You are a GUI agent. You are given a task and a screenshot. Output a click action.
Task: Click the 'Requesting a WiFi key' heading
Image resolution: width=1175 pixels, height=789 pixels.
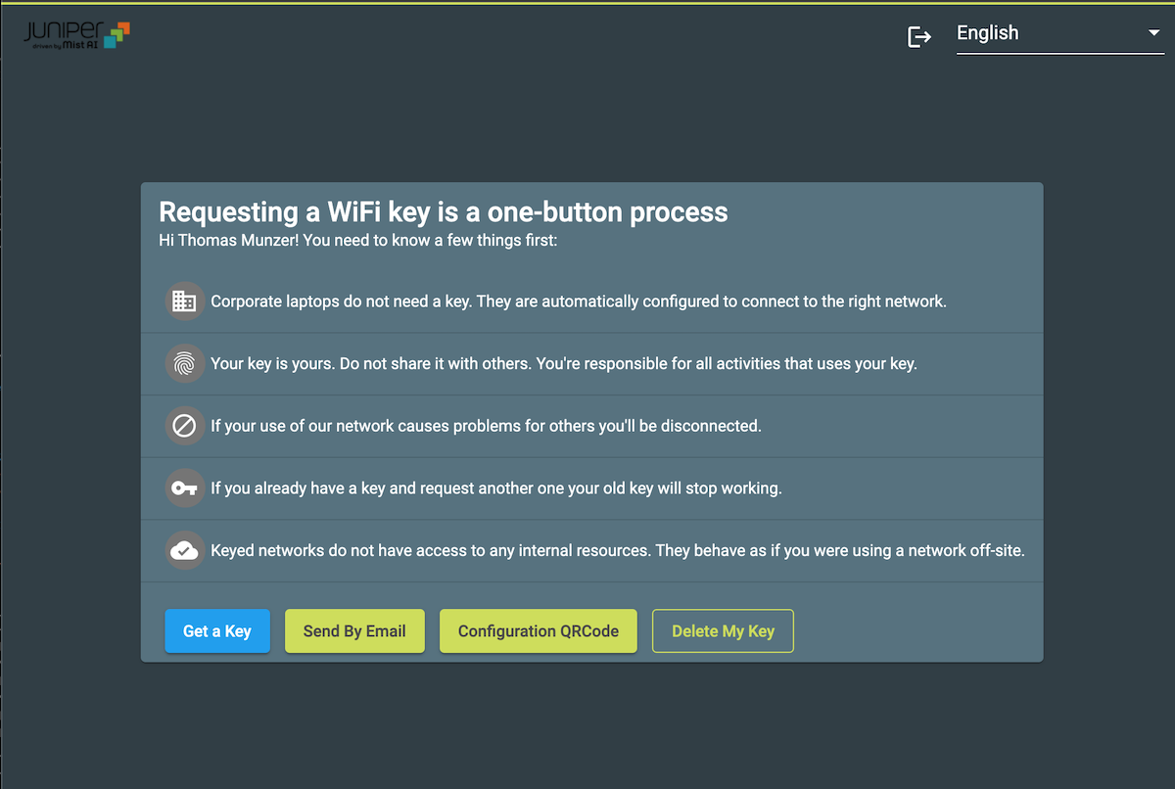[444, 211]
